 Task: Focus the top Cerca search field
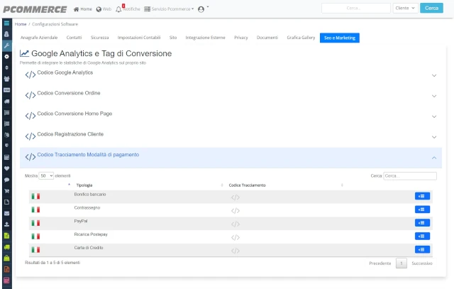(x=356, y=8)
